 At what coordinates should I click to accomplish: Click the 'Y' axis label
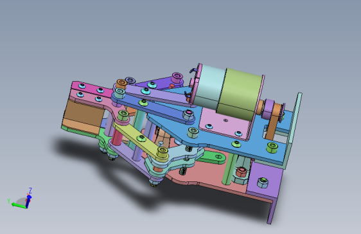[x=9, y=201]
